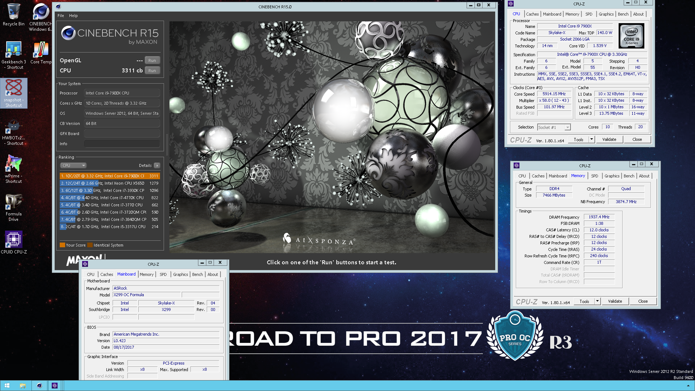Click the Intel Core i9 X-series logo
Image resolution: width=695 pixels, height=391 pixels.
click(631, 35)
